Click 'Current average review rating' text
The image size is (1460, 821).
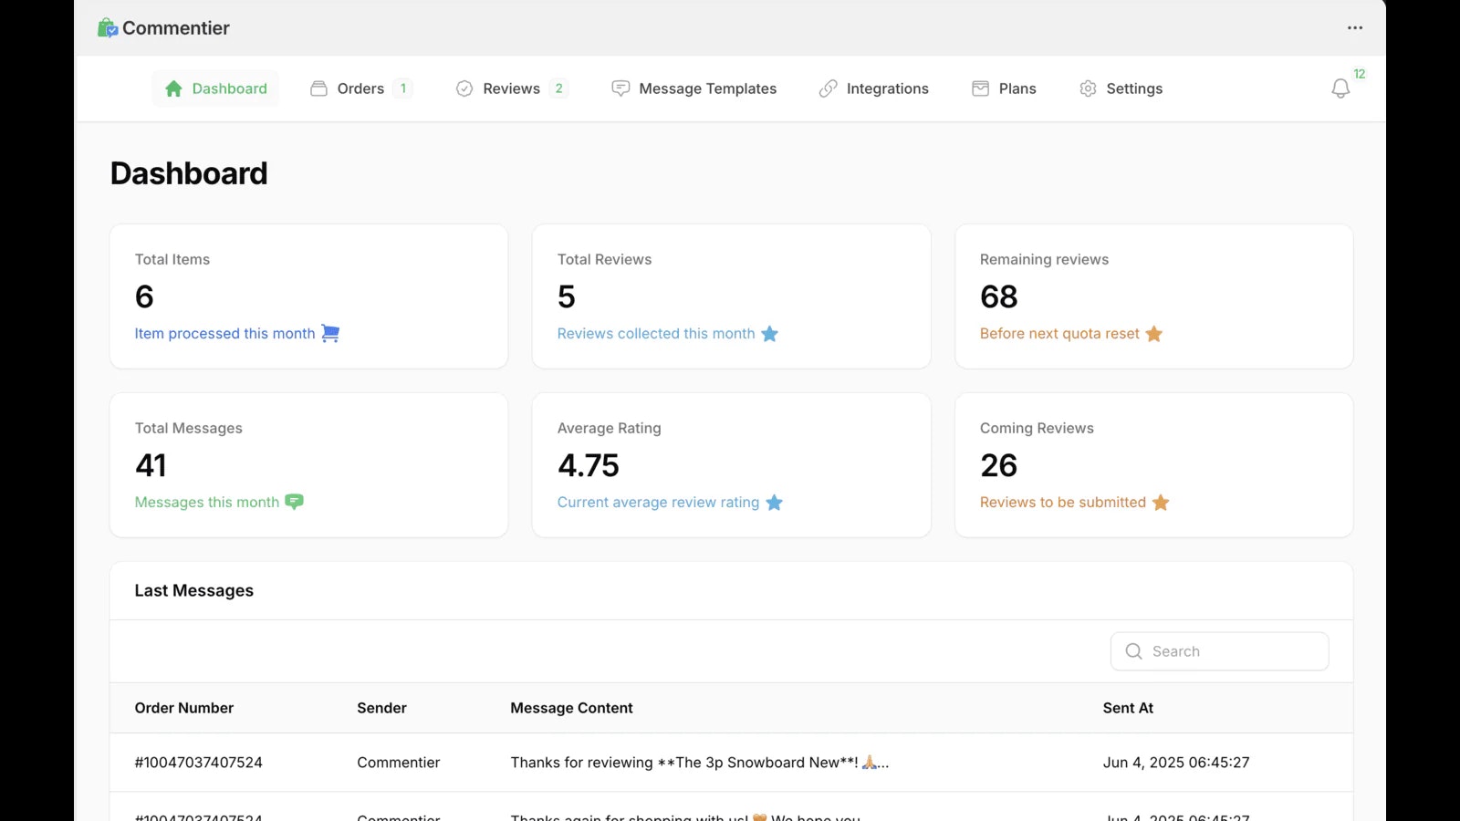pos(658,503)
